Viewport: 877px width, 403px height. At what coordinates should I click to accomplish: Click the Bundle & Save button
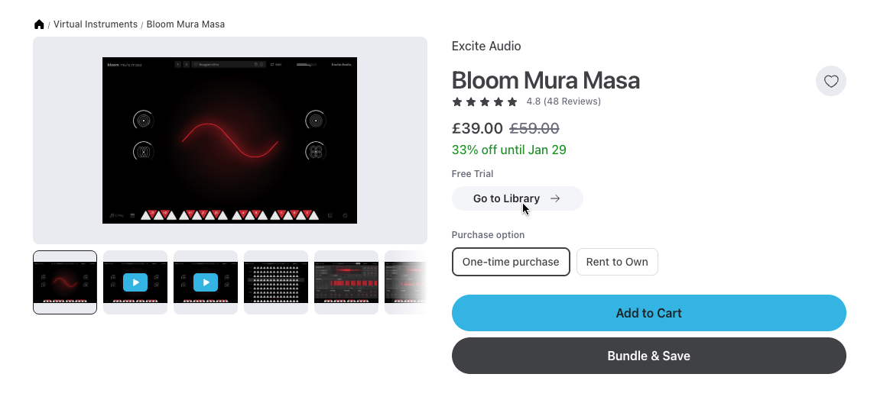[648, 356]
